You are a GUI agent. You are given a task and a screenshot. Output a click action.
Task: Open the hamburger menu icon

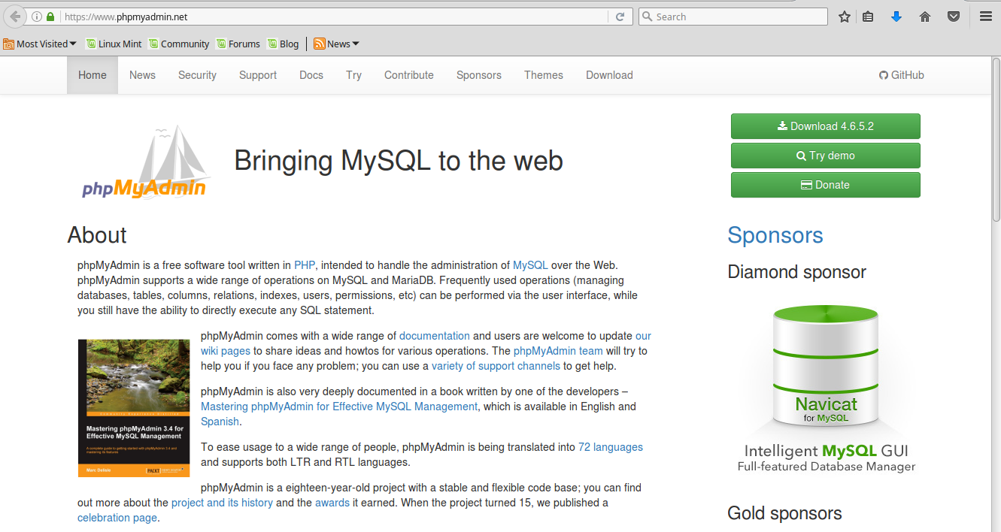coord(986,17)
